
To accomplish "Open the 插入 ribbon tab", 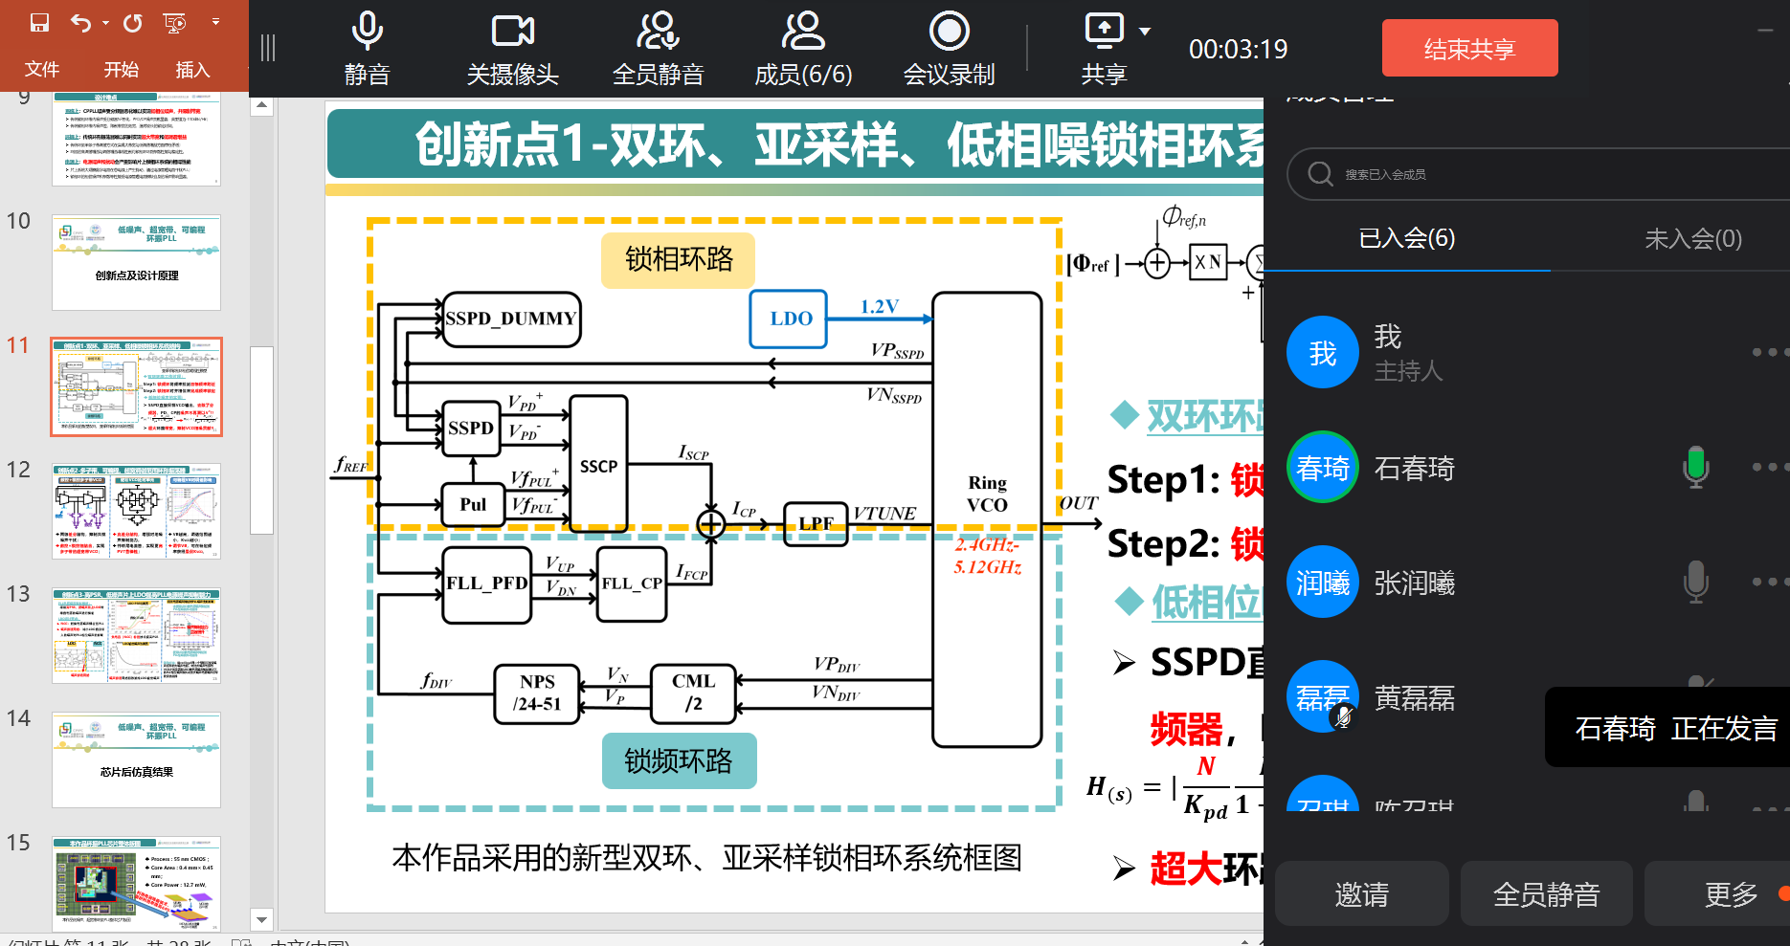I will click(192, 70).
